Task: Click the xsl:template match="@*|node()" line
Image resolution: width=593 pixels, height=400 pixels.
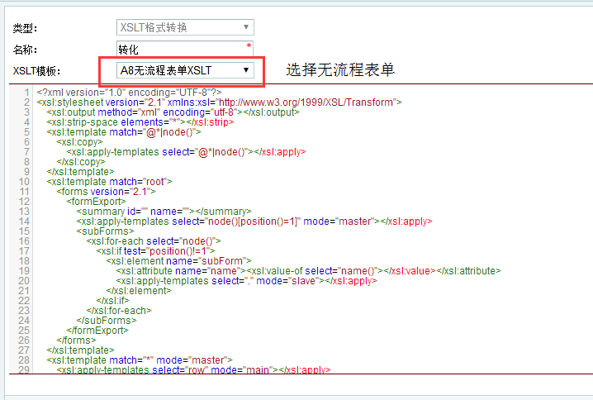Action: (124, 131)
